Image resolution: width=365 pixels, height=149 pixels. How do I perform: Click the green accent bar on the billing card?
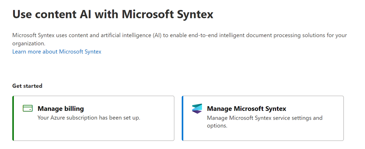(x=13, y=118)
